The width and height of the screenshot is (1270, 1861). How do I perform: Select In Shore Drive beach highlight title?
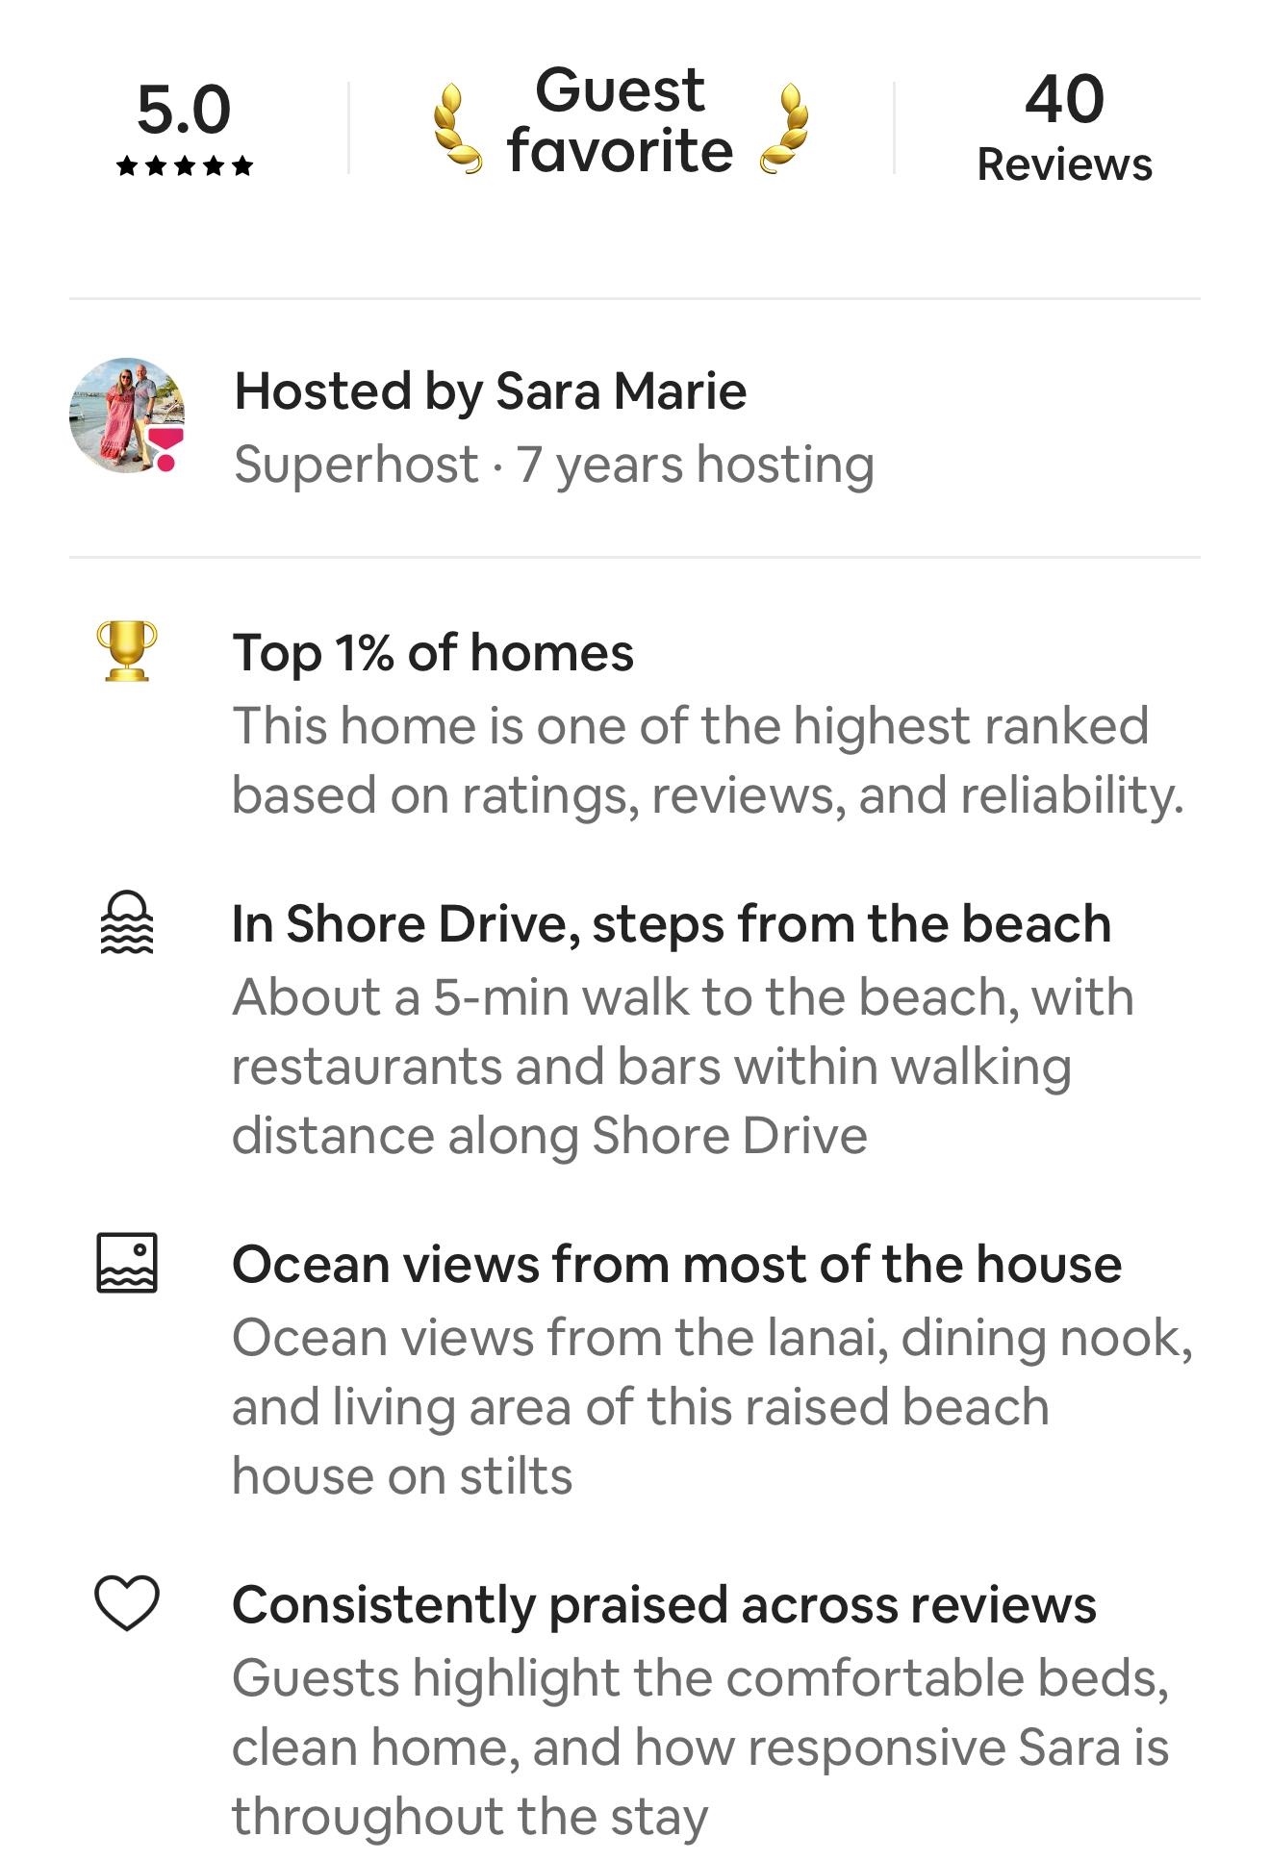pos(672,924)
